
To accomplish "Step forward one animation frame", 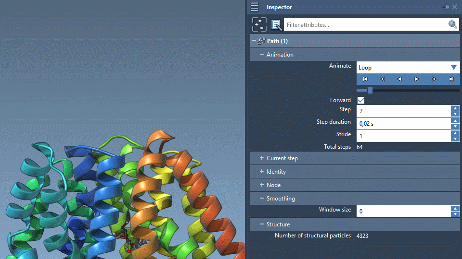I will (434, 79).
